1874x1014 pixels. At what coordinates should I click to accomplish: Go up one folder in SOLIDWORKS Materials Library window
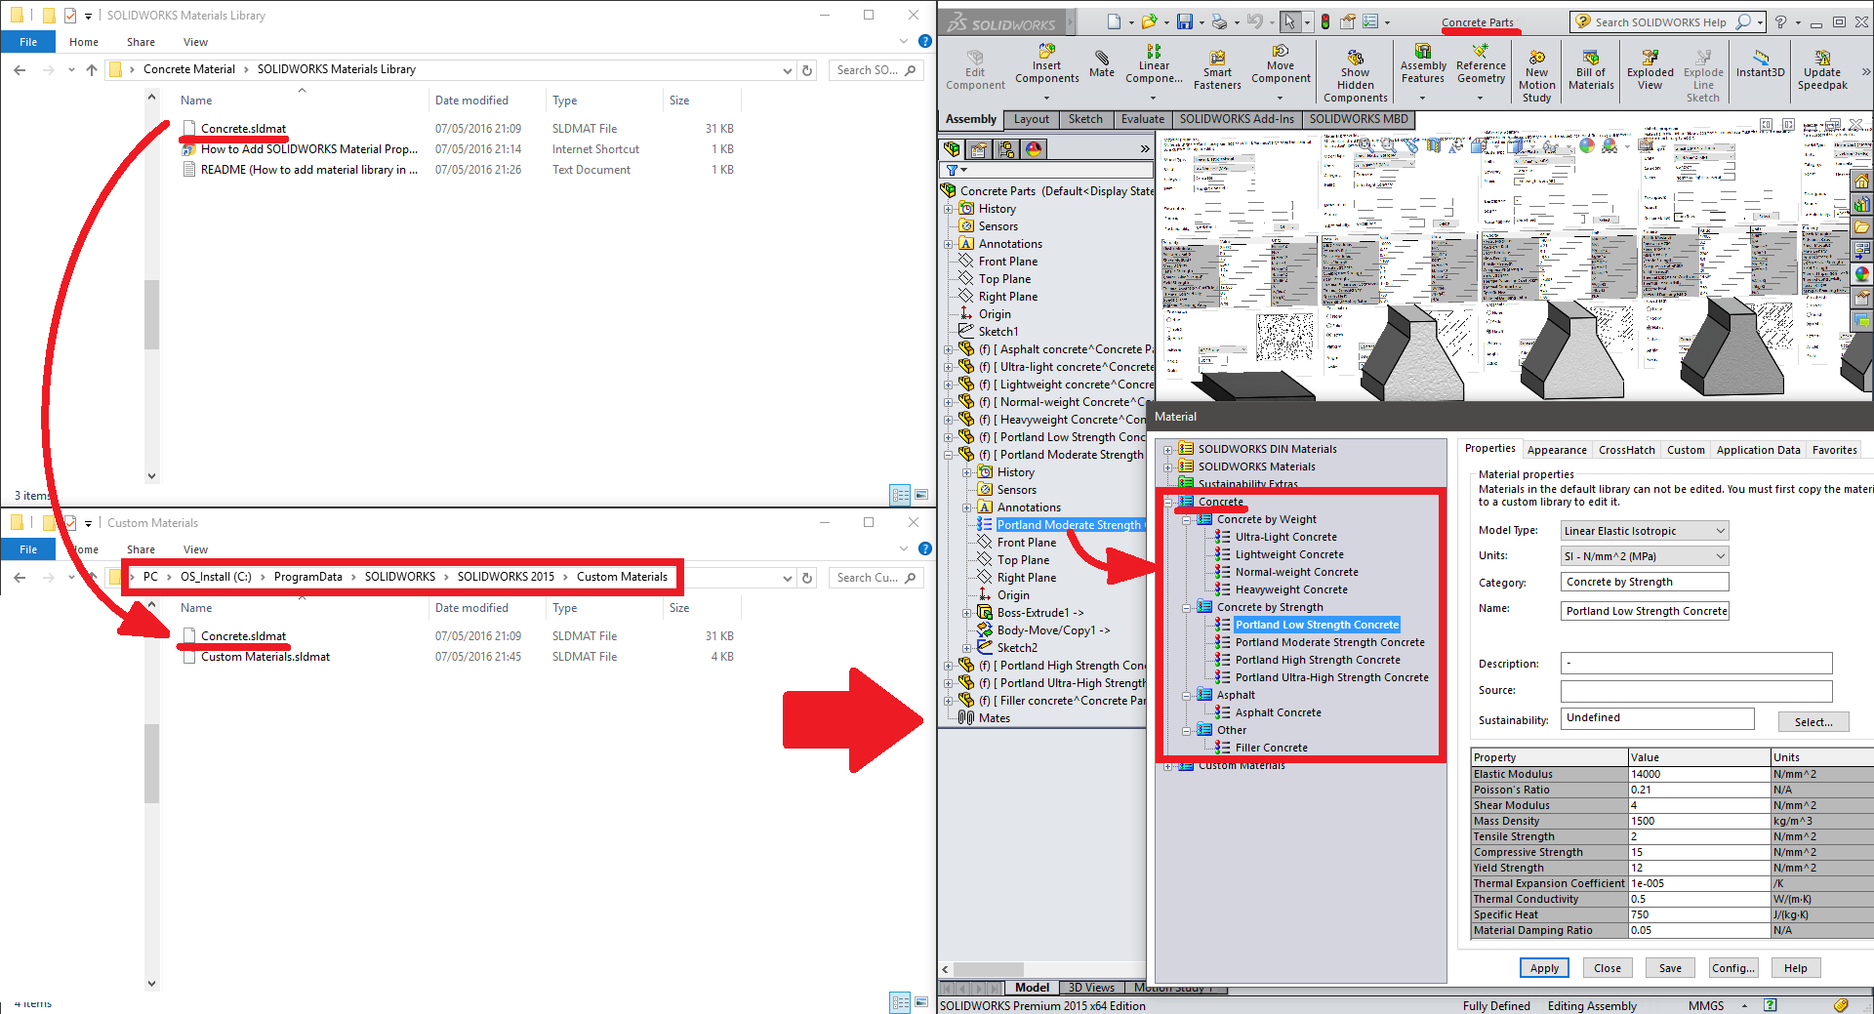point(92,70)
